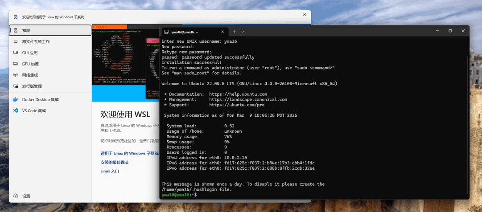Click the Docker whale icon
482x212 pixels.
15,100
